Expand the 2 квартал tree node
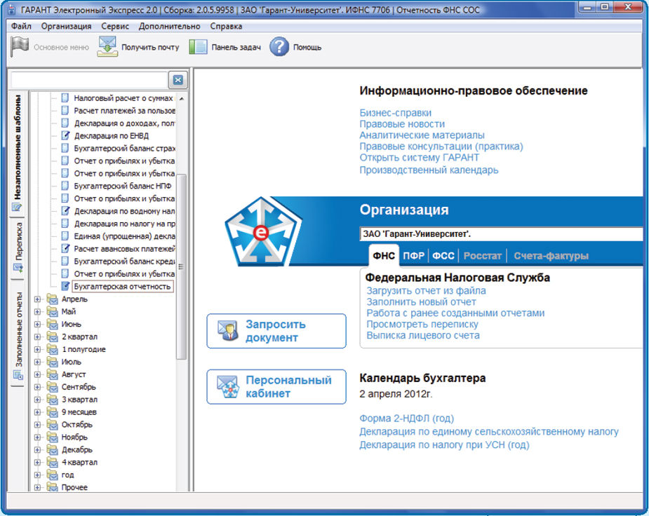Image resolution: width=649 pixels, height=516 pixels. click(x=38, y=337)
